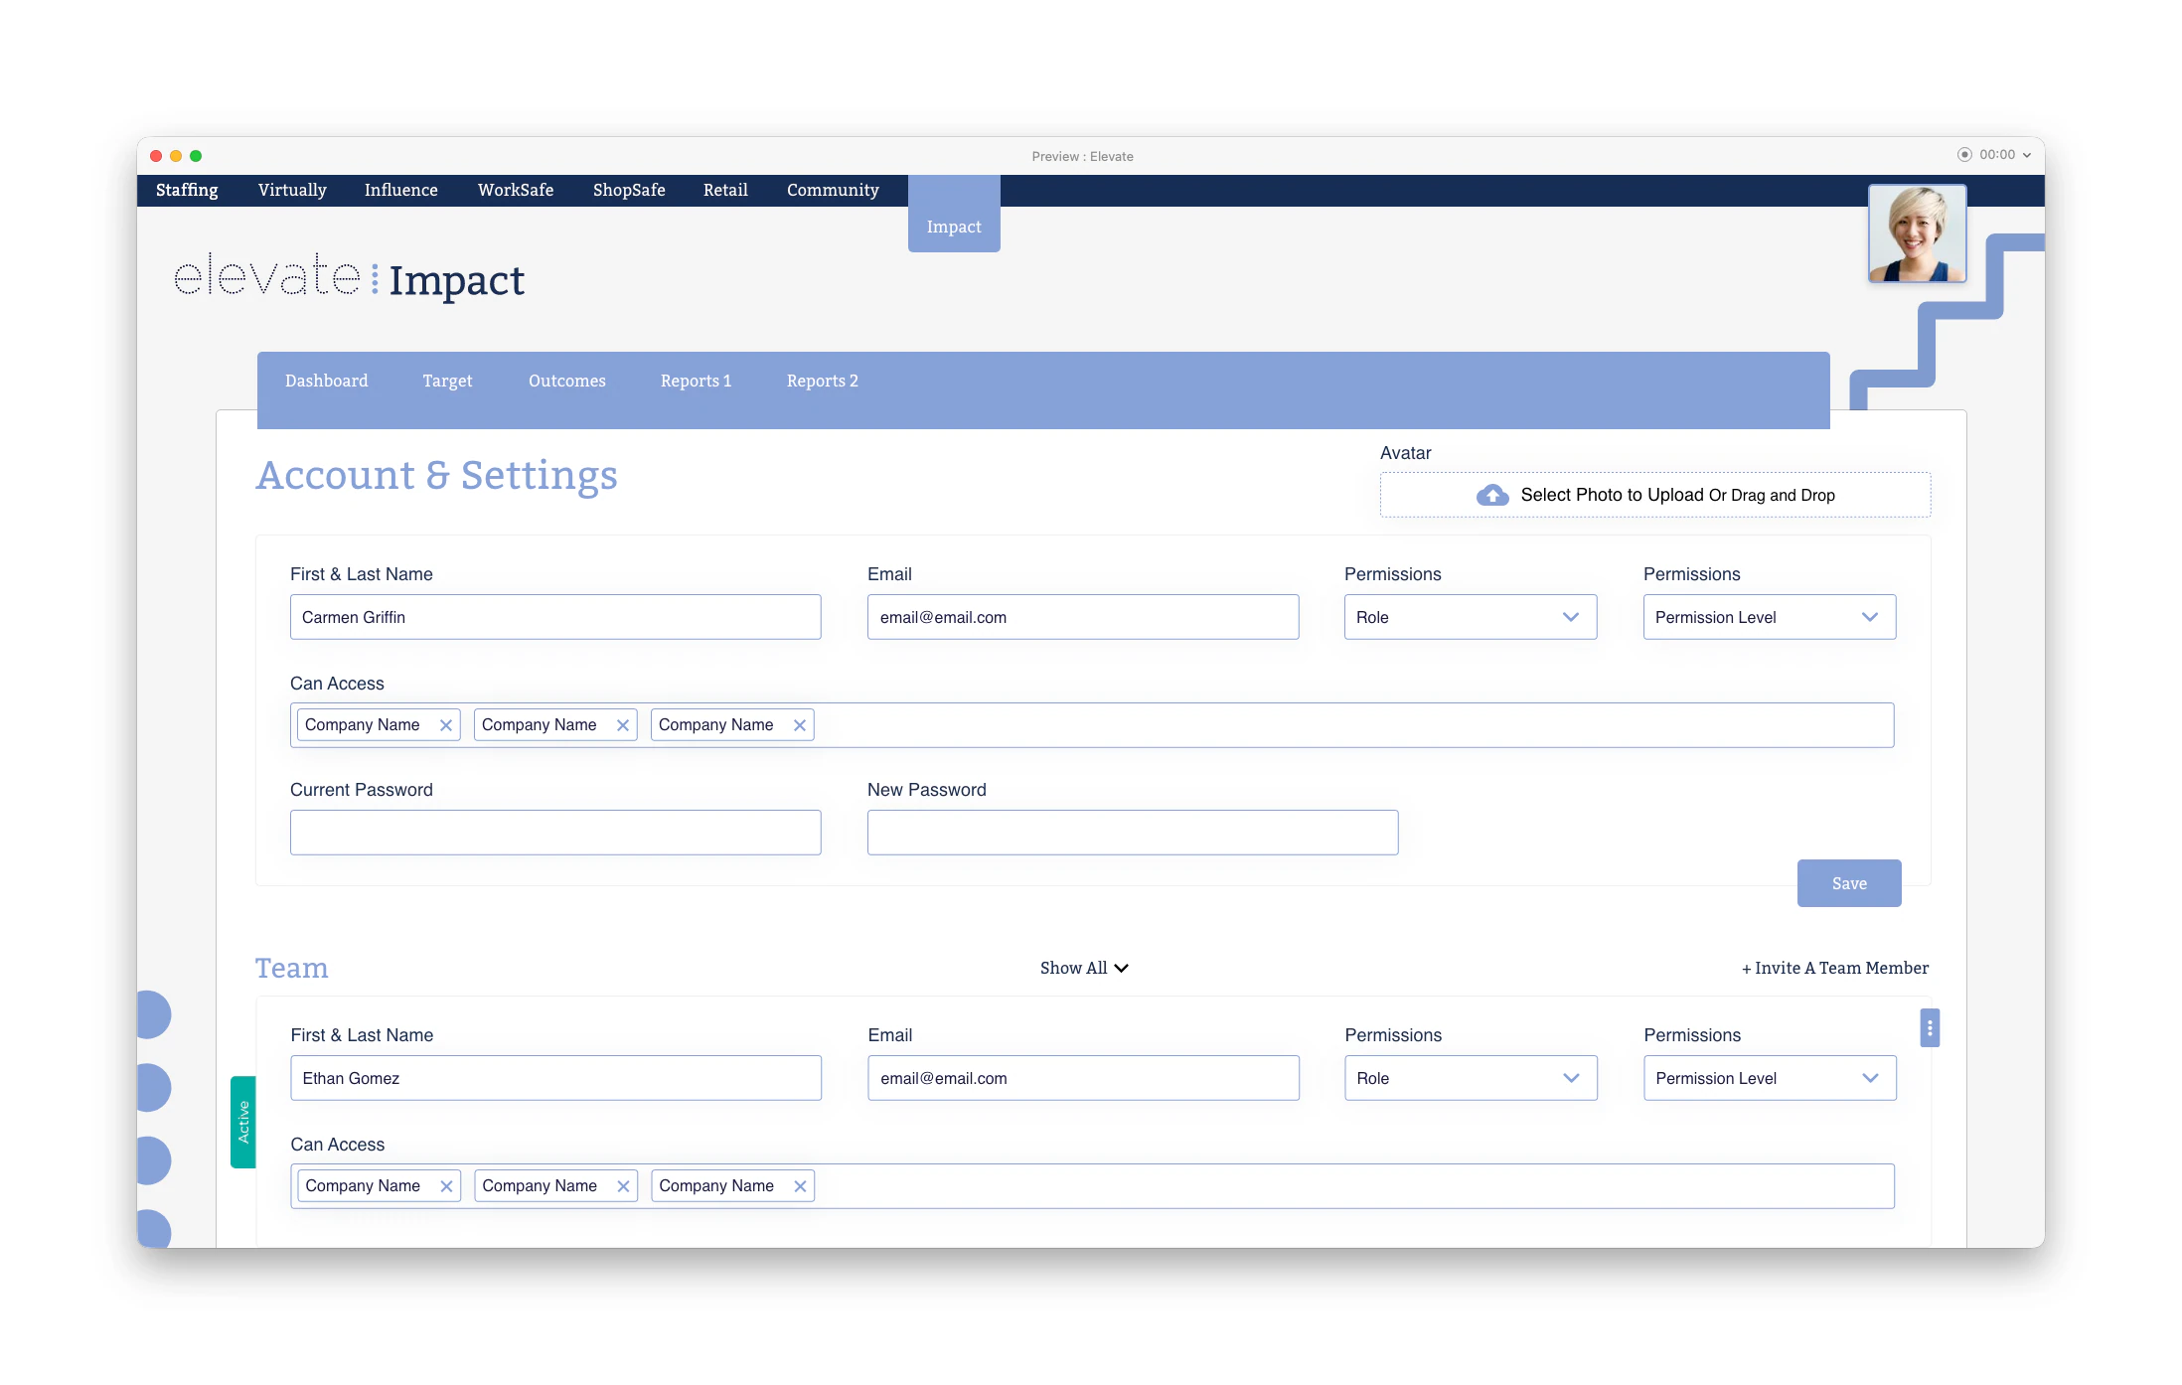Open Role dropdown for Ethan Gomez
This screenshot has width=2182, height=1385.
click(1471, 1078)
